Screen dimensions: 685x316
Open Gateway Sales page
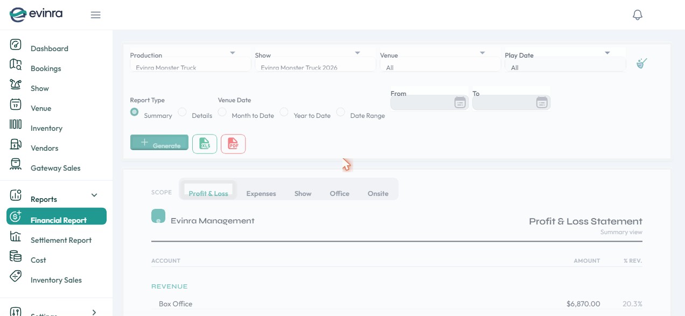click(55, 168)
